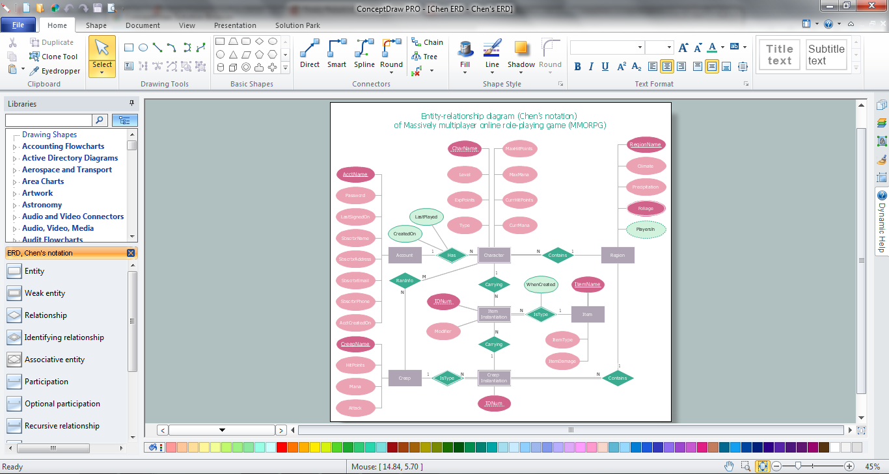Expand the Accounting Flowcharts library
Screen dimensions: 889x474
click(x=14, y=147)
